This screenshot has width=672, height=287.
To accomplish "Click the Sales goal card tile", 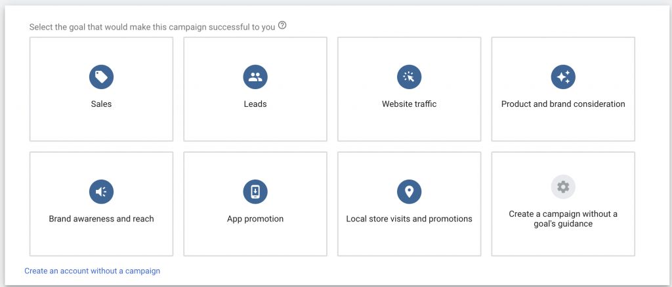I will [x=101, y=124].
